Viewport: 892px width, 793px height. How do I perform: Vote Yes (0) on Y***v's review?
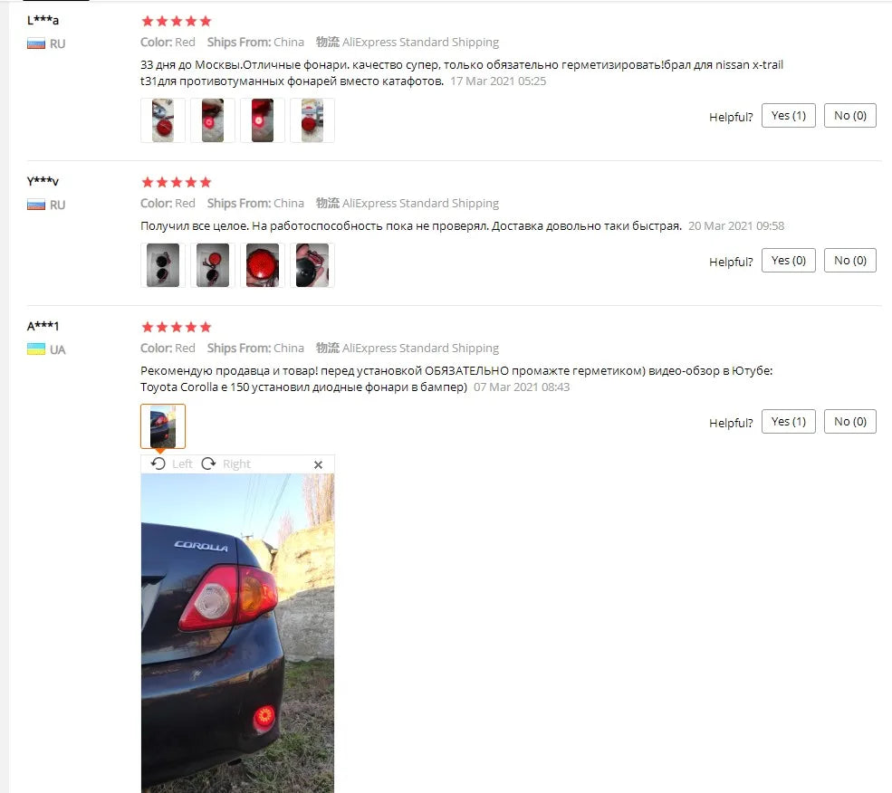(789, 260)
